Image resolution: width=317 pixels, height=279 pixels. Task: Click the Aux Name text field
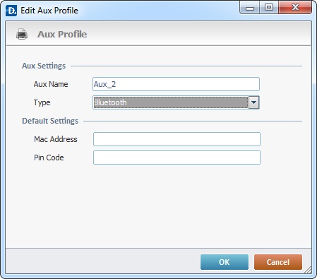(x=176, y=84)
